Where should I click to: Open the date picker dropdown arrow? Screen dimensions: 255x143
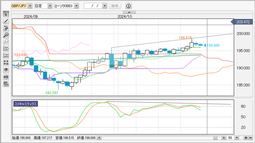[105, 6]
